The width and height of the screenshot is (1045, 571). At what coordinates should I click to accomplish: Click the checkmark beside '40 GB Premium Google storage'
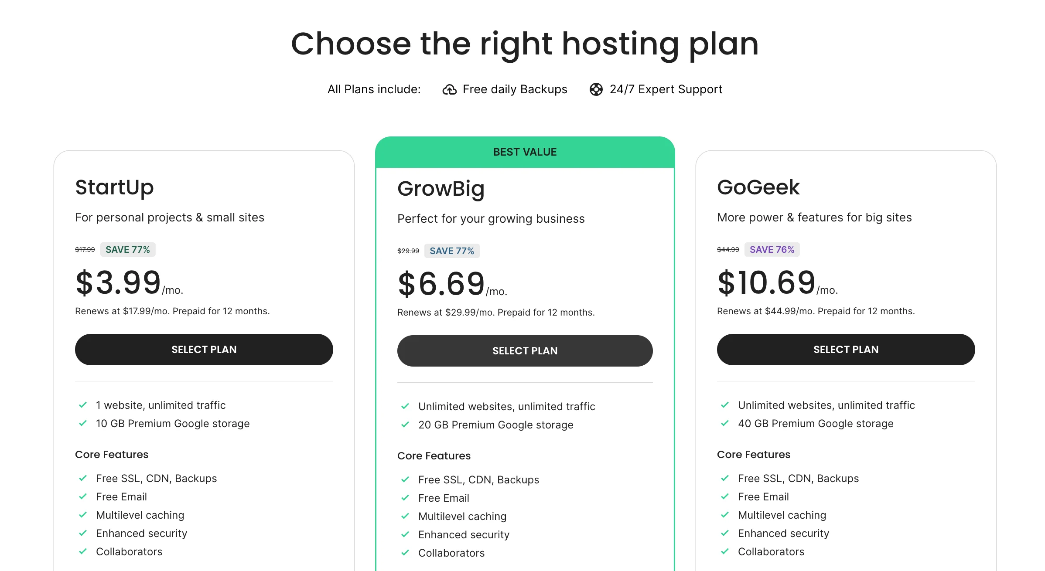pyautogui.click(x=725, y=423)
